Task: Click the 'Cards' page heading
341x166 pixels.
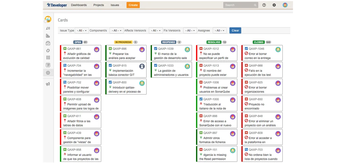Action: 63,20
